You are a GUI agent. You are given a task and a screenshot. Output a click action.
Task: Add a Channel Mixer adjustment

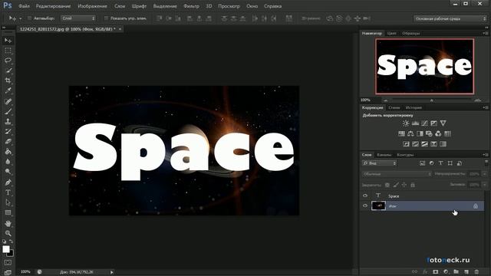tap(438, 133)
